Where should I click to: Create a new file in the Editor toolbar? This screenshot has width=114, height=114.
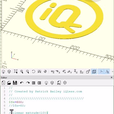[3, 83]
